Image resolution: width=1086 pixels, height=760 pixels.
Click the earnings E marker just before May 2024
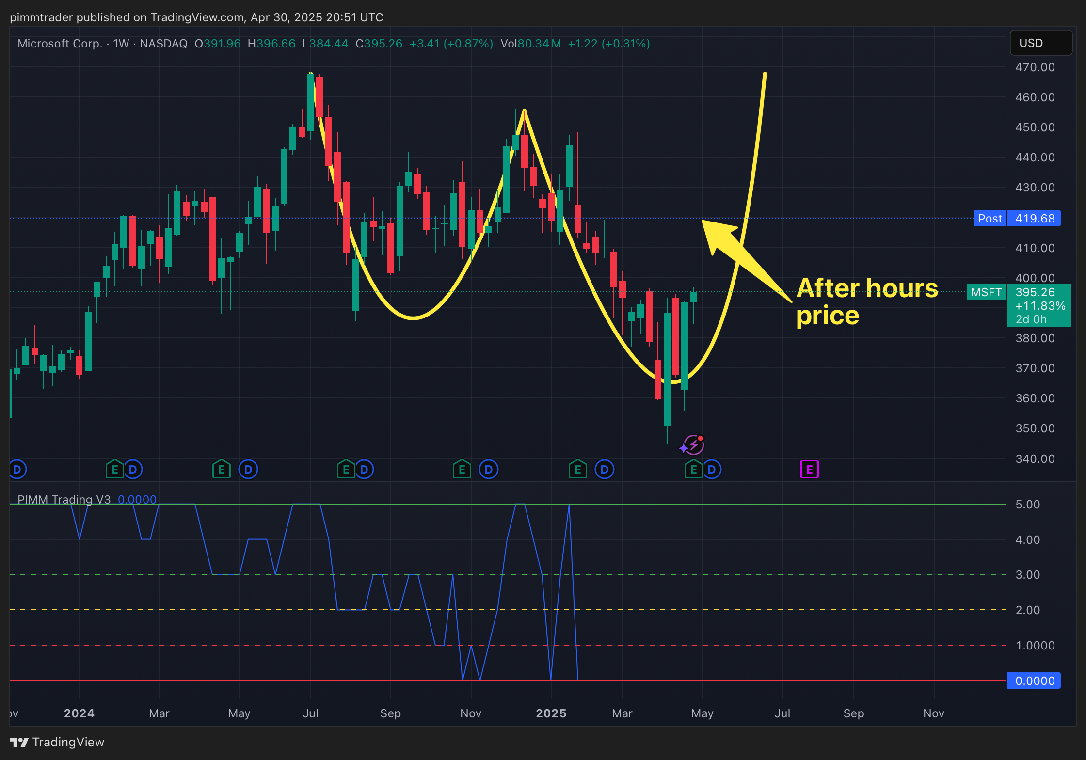[222, 469]
